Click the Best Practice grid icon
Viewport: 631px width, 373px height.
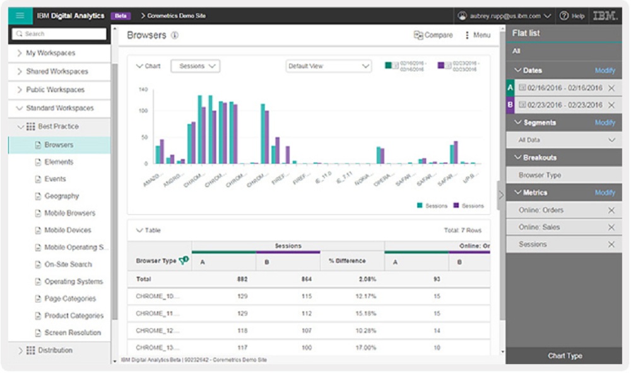pos(30,127)
